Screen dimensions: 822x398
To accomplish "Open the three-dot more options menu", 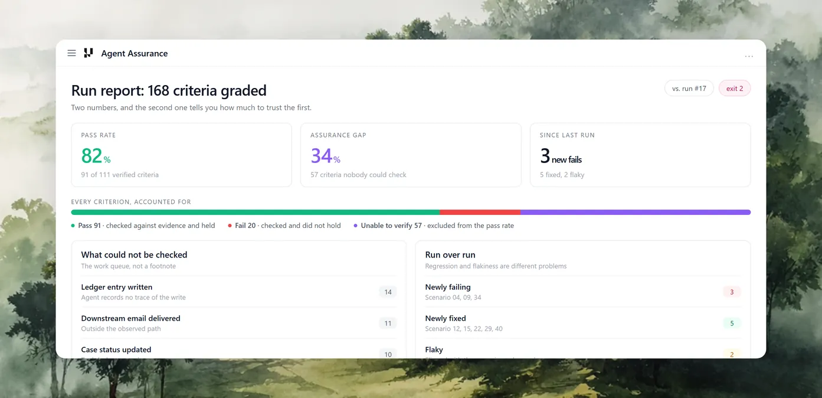I will pyautogui.click(x=749, y=56).
